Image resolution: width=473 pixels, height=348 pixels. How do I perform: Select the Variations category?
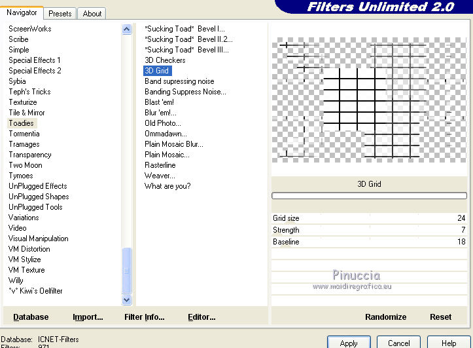tap(24, 218)
